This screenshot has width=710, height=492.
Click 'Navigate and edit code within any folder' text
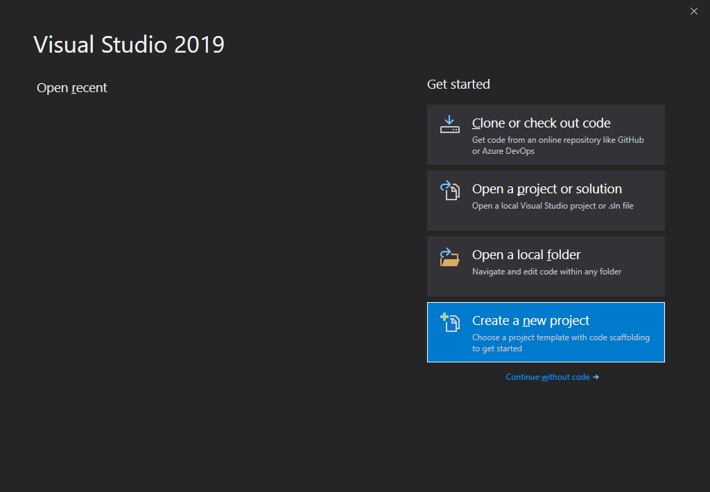[546, 272]
